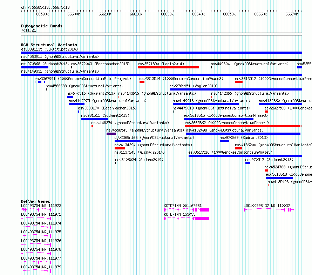Click the nsv4132860 variant label
Viewport: 312px width, 275px height.
(285, 101)
